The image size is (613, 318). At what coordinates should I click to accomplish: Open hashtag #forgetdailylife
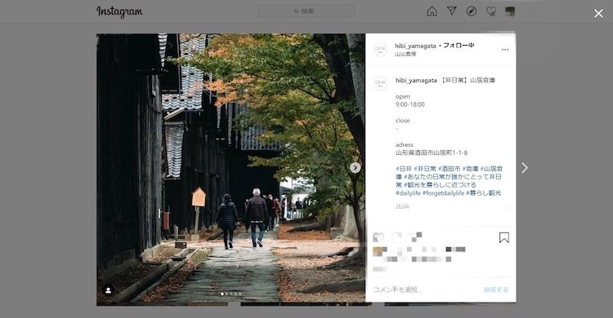coord(443,193)
